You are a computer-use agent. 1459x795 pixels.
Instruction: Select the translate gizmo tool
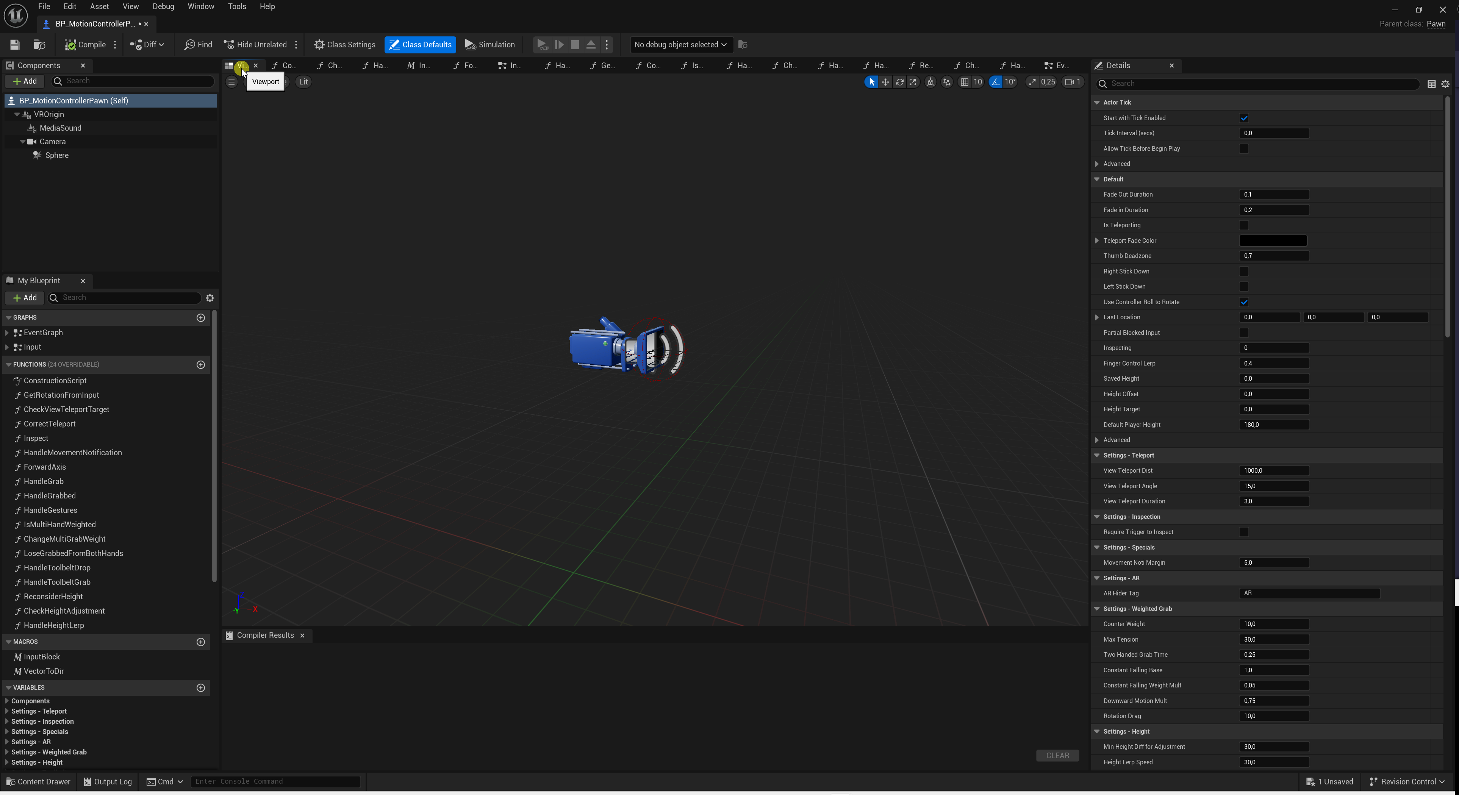pos(885,82)
